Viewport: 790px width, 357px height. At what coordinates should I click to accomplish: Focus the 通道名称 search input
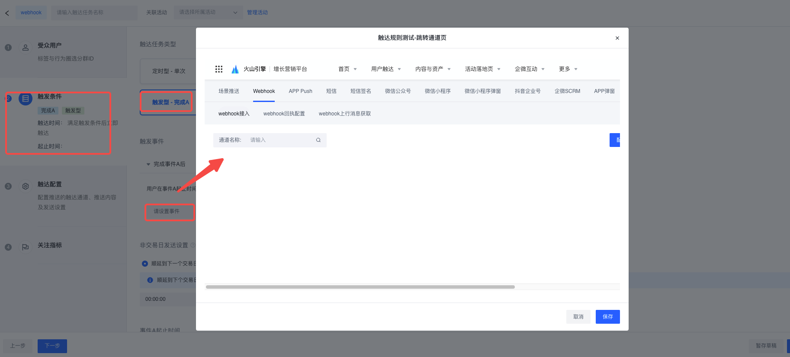pos(270,140)
